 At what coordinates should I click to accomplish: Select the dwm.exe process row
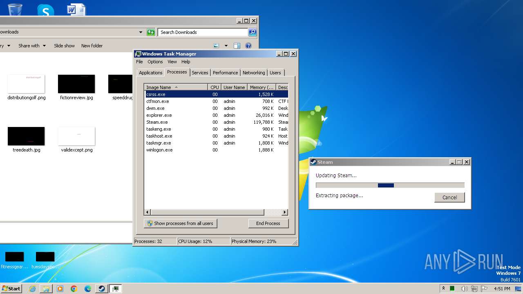[216, 108]
